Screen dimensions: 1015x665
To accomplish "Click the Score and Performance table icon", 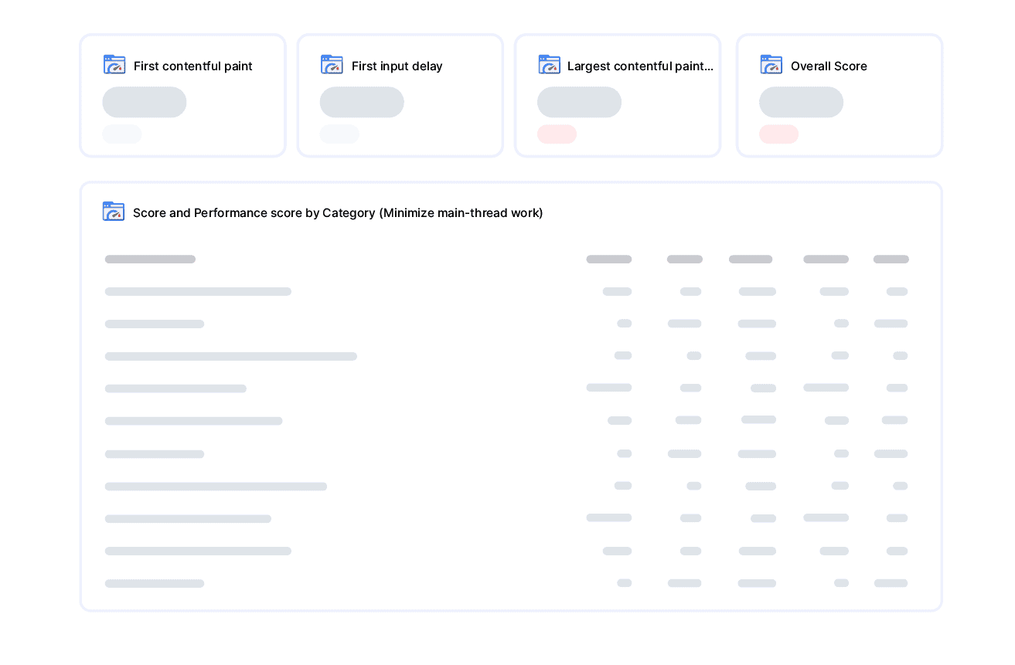I will click(x=114, y=212).
